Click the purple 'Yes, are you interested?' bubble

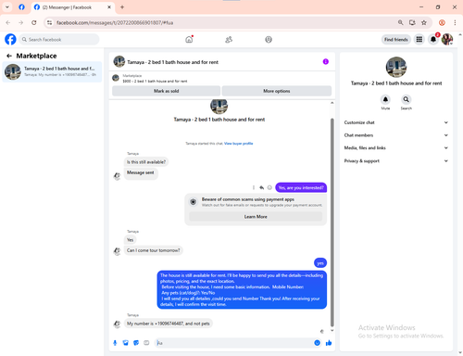(x=301, y=187)
